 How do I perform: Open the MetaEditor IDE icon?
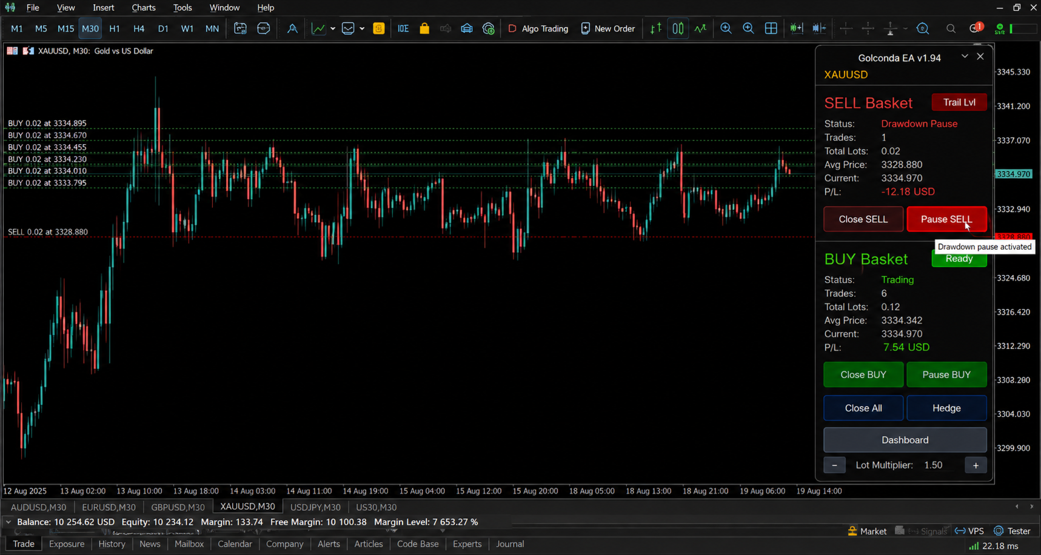point(403,28)
